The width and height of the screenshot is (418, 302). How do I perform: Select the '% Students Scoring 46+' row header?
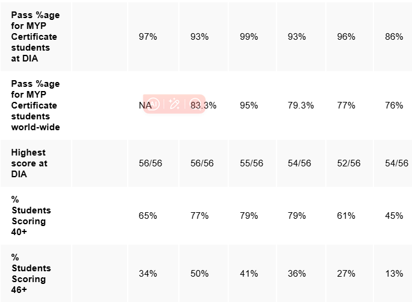click(x=31, y=274)
